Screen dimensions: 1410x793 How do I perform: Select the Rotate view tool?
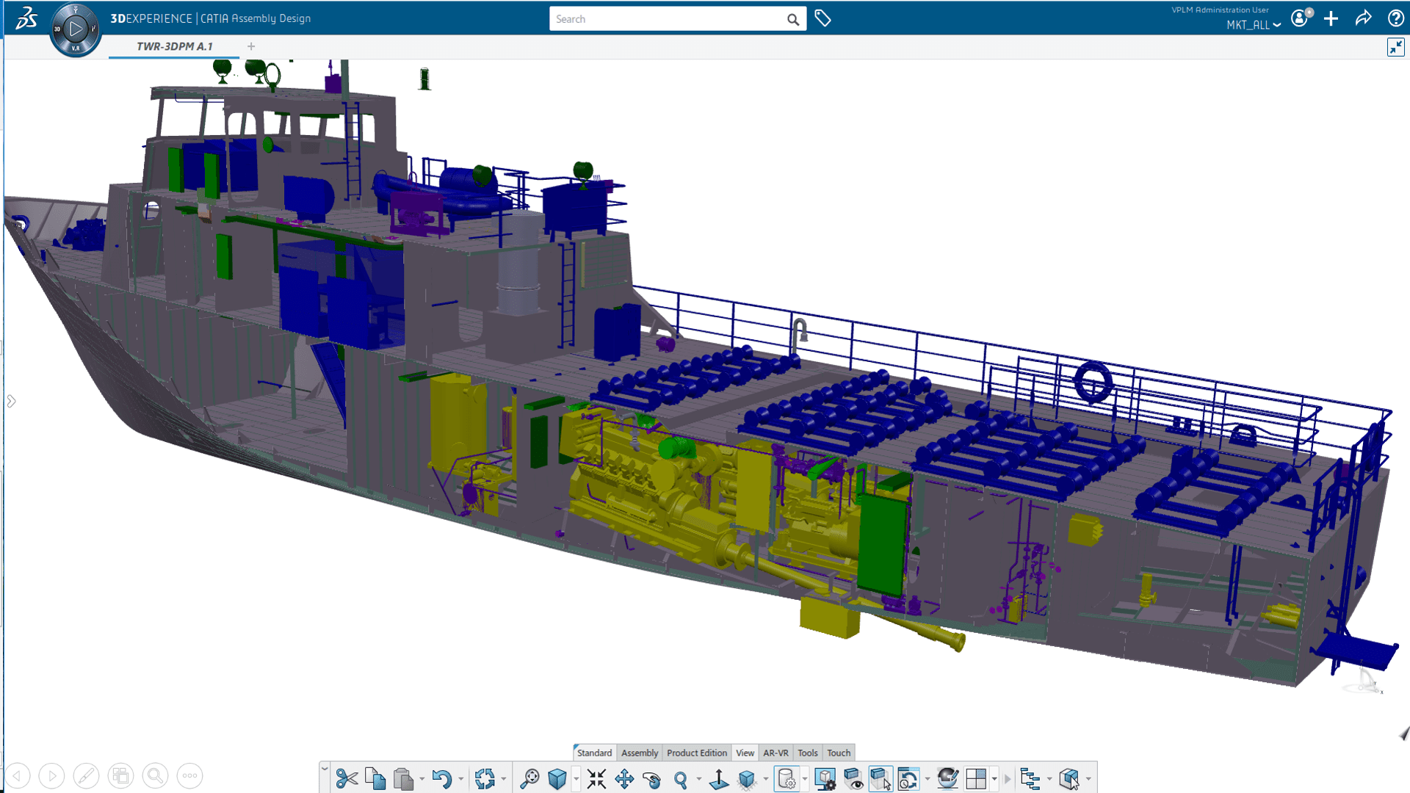tap(652, 779)
